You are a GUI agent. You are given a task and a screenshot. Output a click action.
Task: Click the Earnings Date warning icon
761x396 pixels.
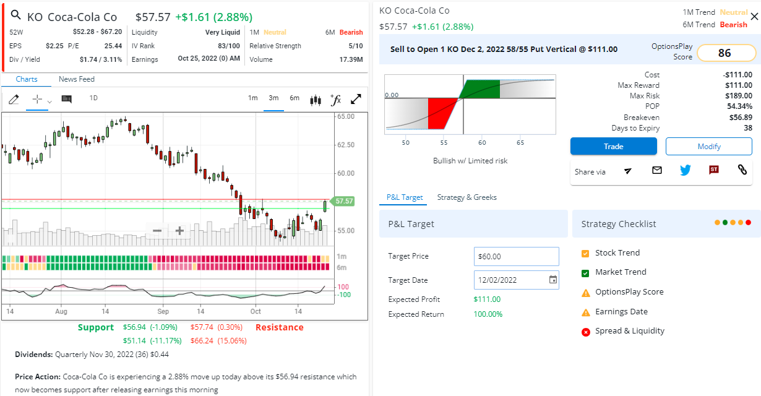tap(585, 312)
